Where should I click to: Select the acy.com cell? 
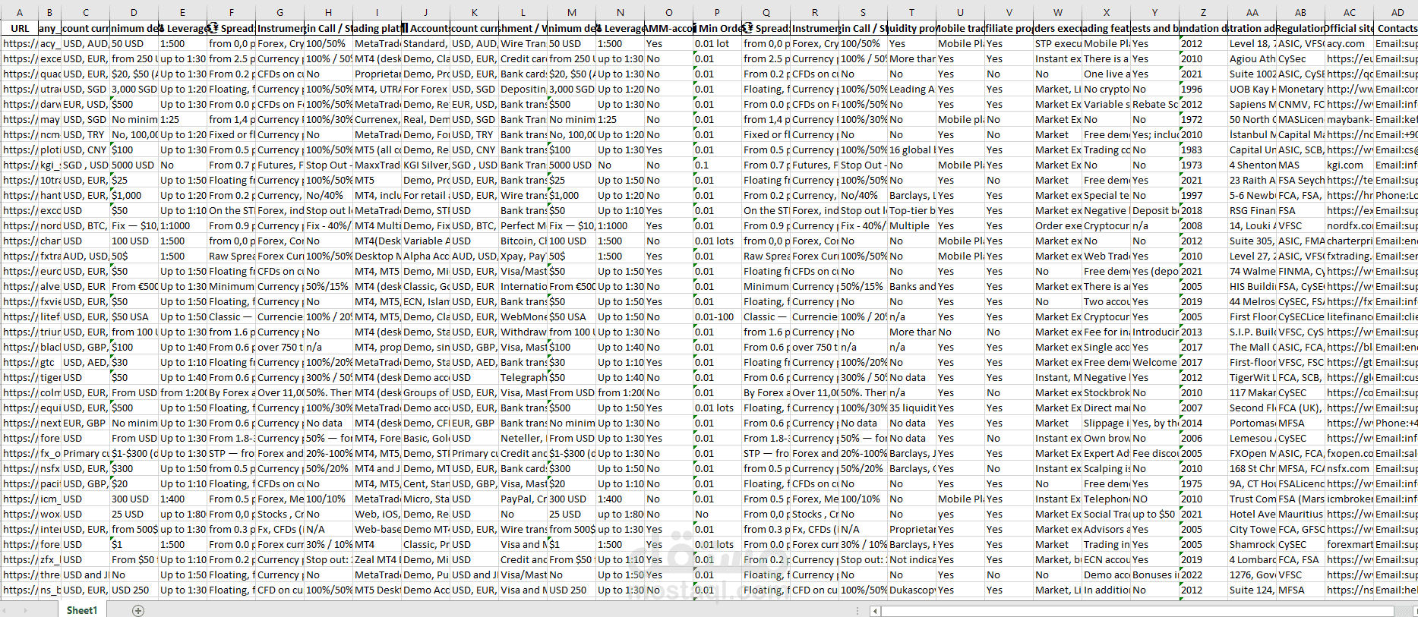pyautogui.click(x=1349, y=43)
